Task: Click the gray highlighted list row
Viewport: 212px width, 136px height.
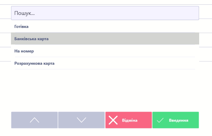Action: pos(105,39)
